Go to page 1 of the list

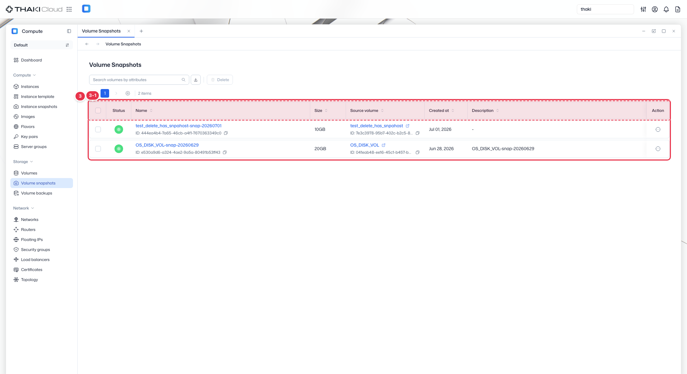(x=105, y=93)
